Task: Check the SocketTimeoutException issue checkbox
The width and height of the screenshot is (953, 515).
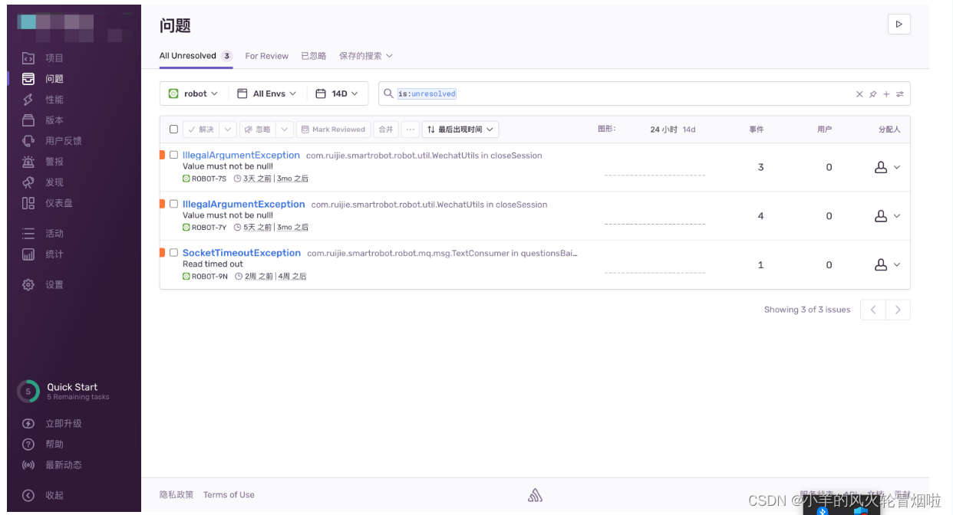Action: click(x=173, y=252)
